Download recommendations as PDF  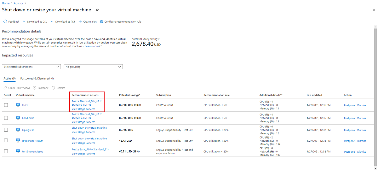point(63,21)
